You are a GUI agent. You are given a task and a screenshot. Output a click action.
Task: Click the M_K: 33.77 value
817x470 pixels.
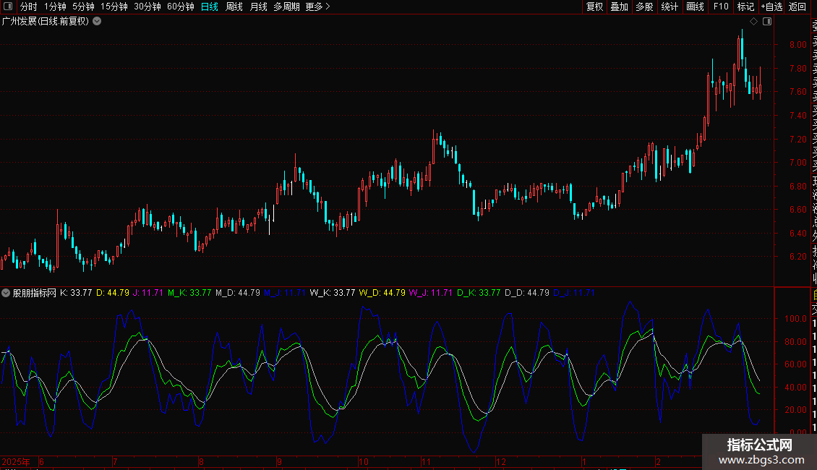pyautogui.click(x=189, y=293)
